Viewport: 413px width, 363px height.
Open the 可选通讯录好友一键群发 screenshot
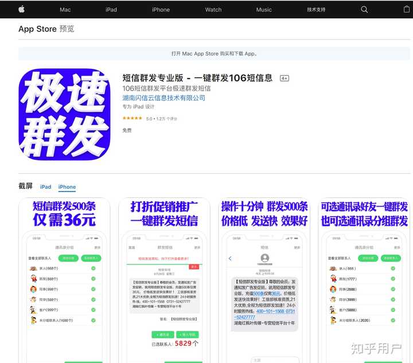[x=364, y=280]
